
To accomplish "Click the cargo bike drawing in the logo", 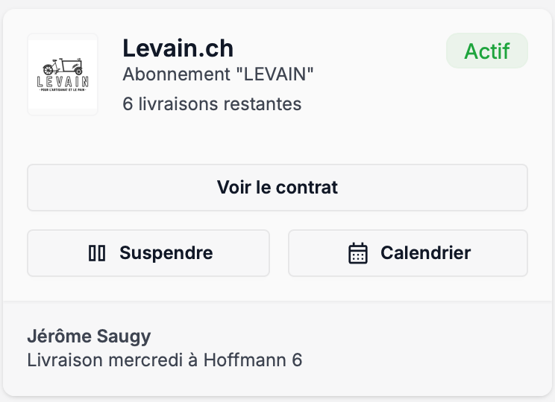I will pos(63,66).
